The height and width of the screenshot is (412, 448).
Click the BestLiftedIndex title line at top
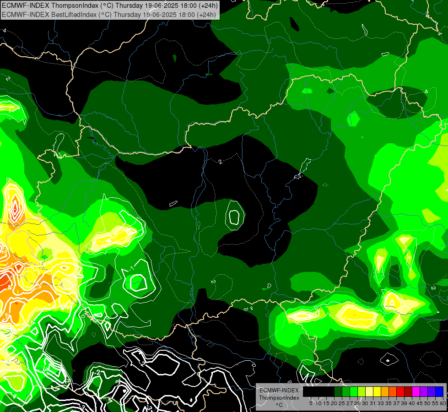click(109, 15)
